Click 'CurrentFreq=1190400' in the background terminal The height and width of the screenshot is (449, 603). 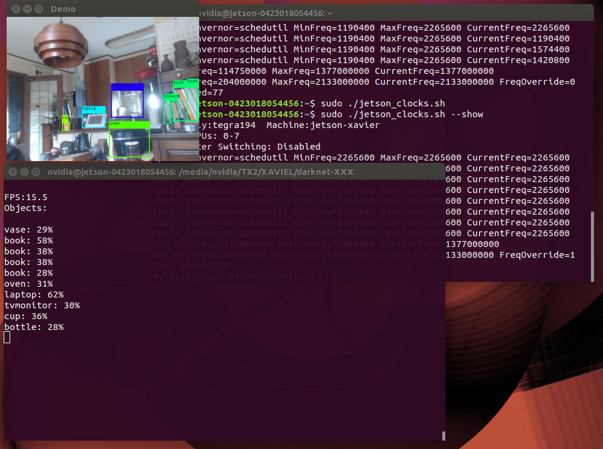518,38
